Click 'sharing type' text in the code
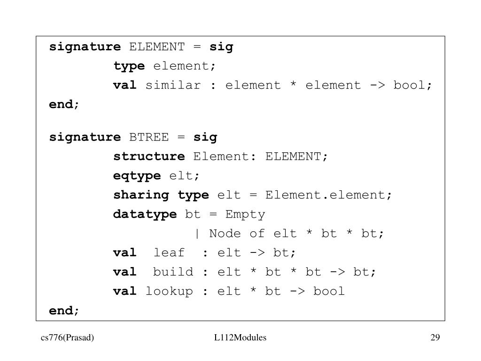The height and width of the screenshot is (361, 481). (161, 195)
